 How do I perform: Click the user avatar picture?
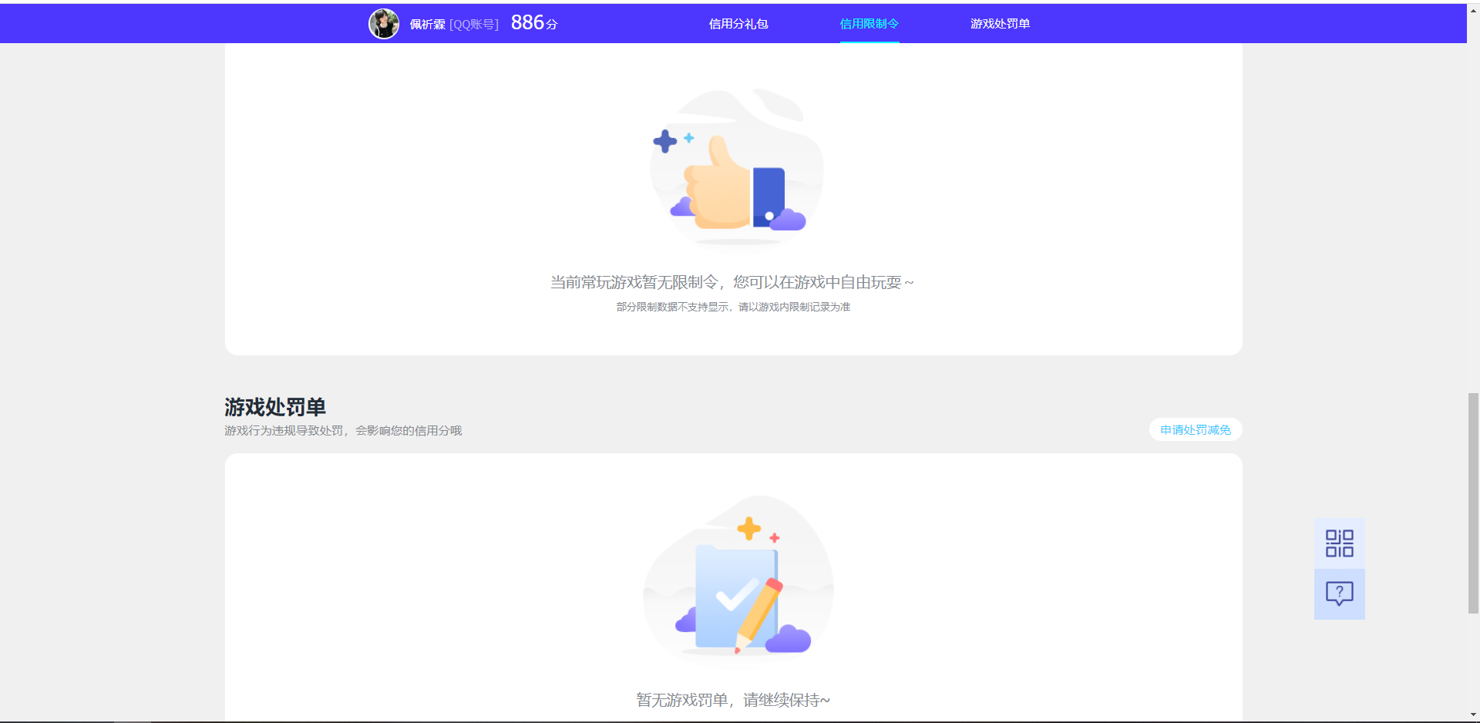point(384,24)
